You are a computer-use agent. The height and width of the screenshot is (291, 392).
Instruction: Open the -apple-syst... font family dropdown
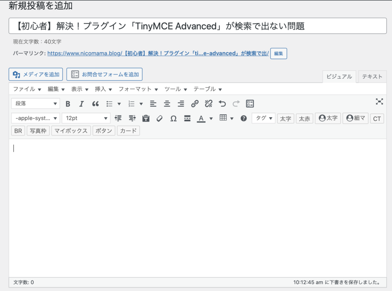coord(36,118)
